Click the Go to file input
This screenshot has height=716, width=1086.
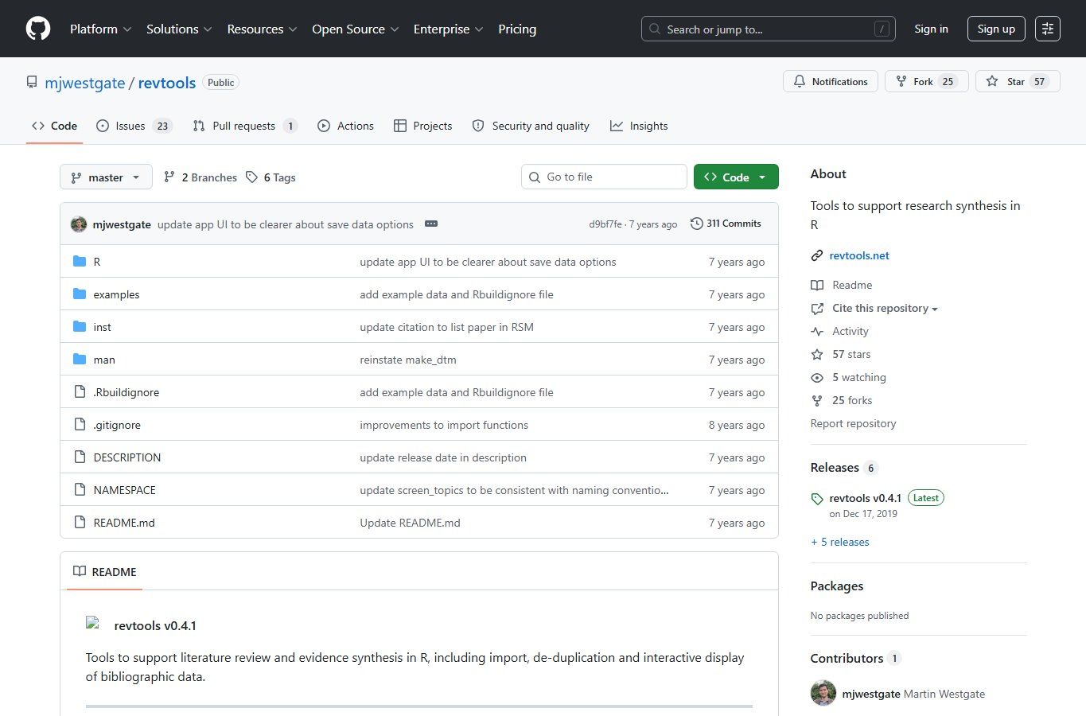pyautogui.click(x=604, y=177)
